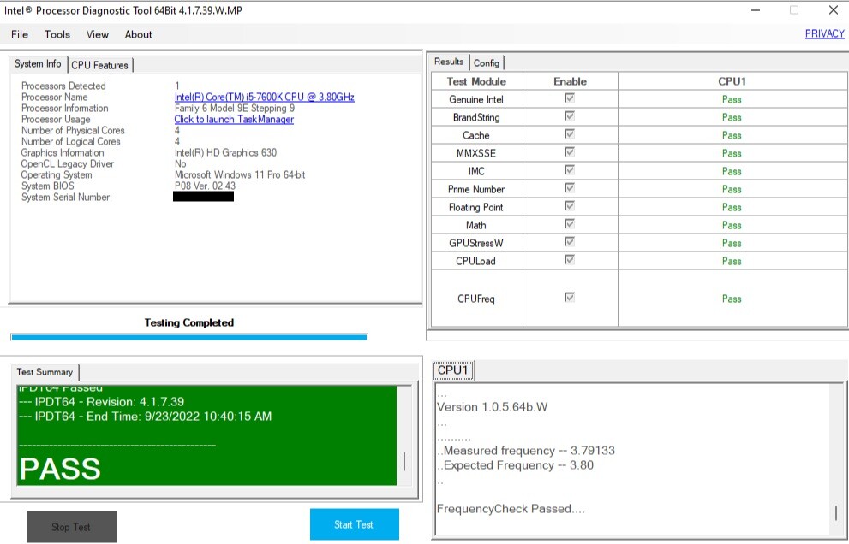This screenshot has height=544, width=849.
Task: Click the IPDT64 End Time line
Action: [x=145, y=417]
